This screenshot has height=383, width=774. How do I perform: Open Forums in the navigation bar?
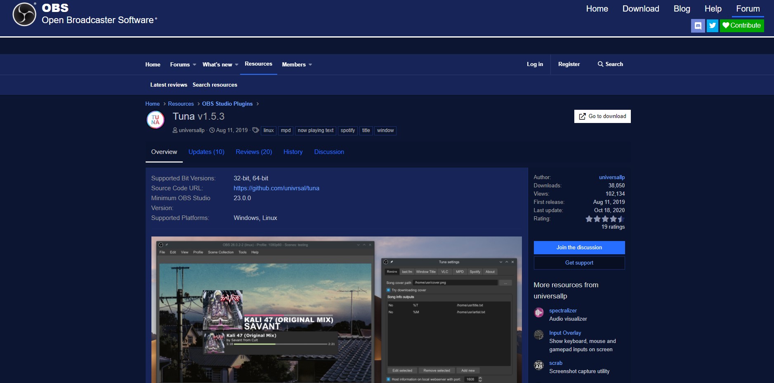(180, 64)
